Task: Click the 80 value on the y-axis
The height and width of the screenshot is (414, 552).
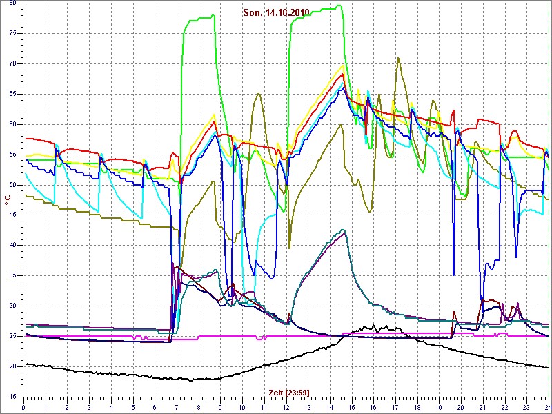Action: (12, 3)
